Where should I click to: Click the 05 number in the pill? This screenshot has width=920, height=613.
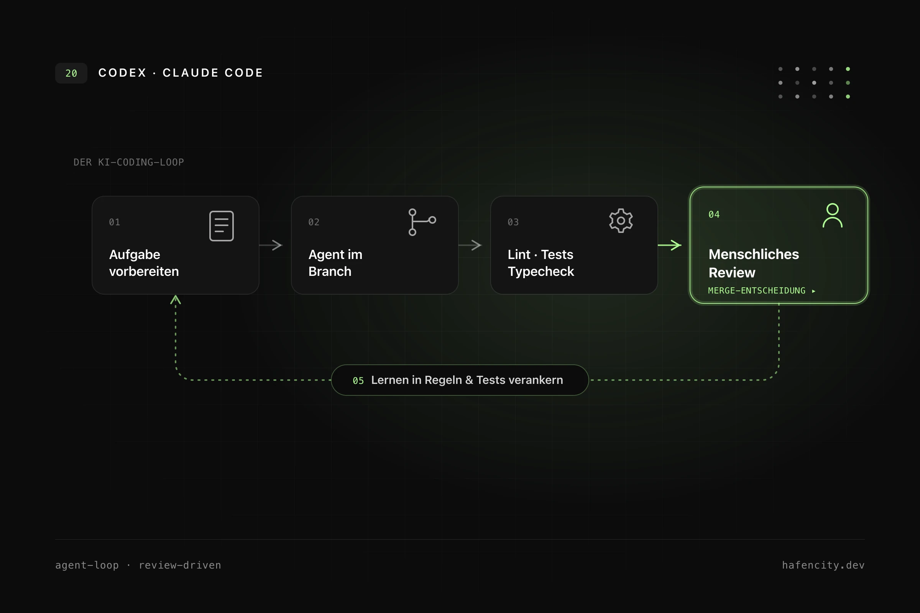click(x=358, y=381)
